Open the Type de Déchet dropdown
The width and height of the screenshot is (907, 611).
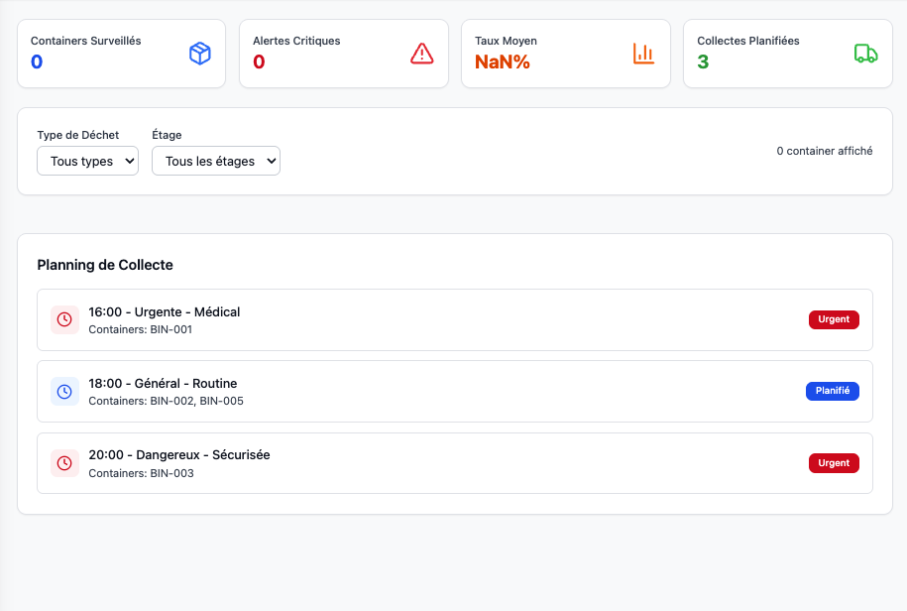click(87, 161)
